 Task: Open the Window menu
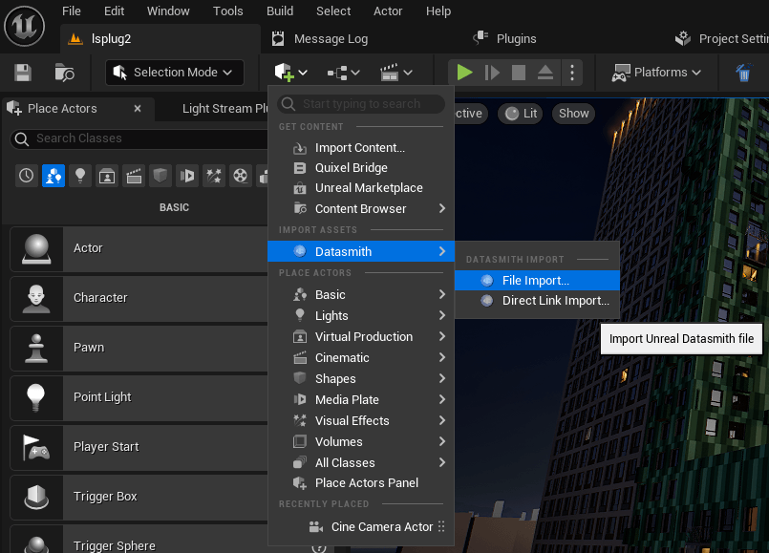(x=168, y=11)
